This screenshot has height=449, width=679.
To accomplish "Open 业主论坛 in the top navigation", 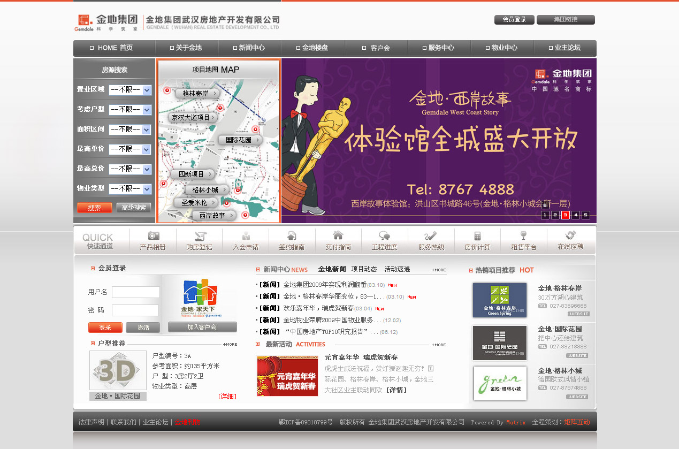I will (566, 48).
